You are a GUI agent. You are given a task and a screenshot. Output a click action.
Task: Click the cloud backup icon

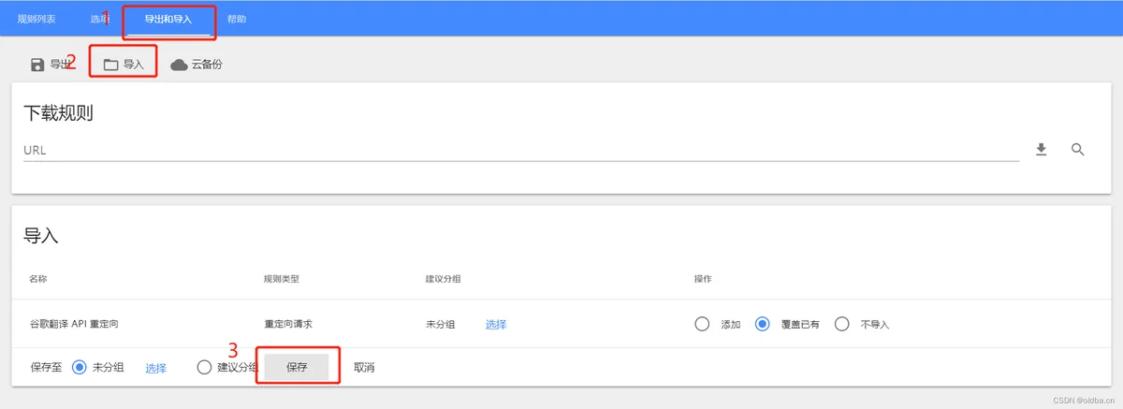pyautogui.click(x=179, y=65)
